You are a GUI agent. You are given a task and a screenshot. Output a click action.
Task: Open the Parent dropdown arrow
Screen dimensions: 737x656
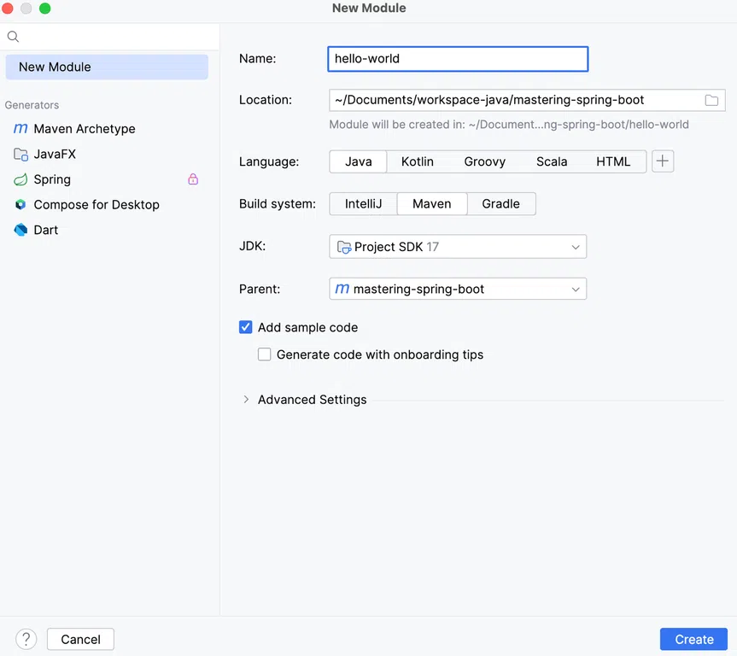tap(576, 289)
